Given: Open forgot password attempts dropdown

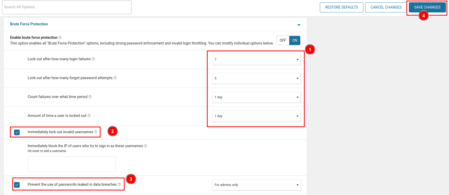Looking at the screenshot, I should (256, 78).
